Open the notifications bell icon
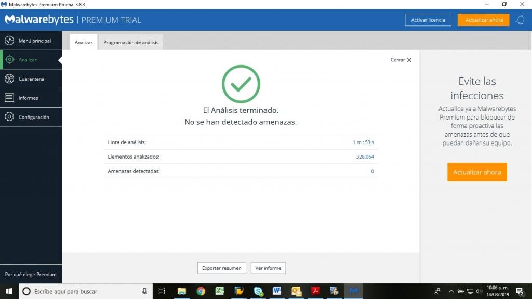This screenshot has height=299, width=532. click(x=521, y=20)
